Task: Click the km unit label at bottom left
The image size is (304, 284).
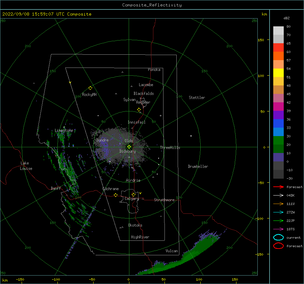Action: (x=5, y=280)
